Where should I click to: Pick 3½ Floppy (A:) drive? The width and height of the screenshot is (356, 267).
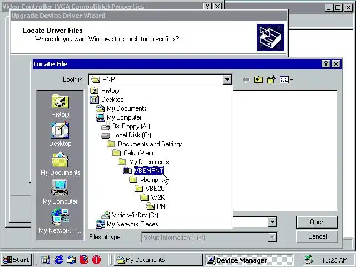[131, 126]
